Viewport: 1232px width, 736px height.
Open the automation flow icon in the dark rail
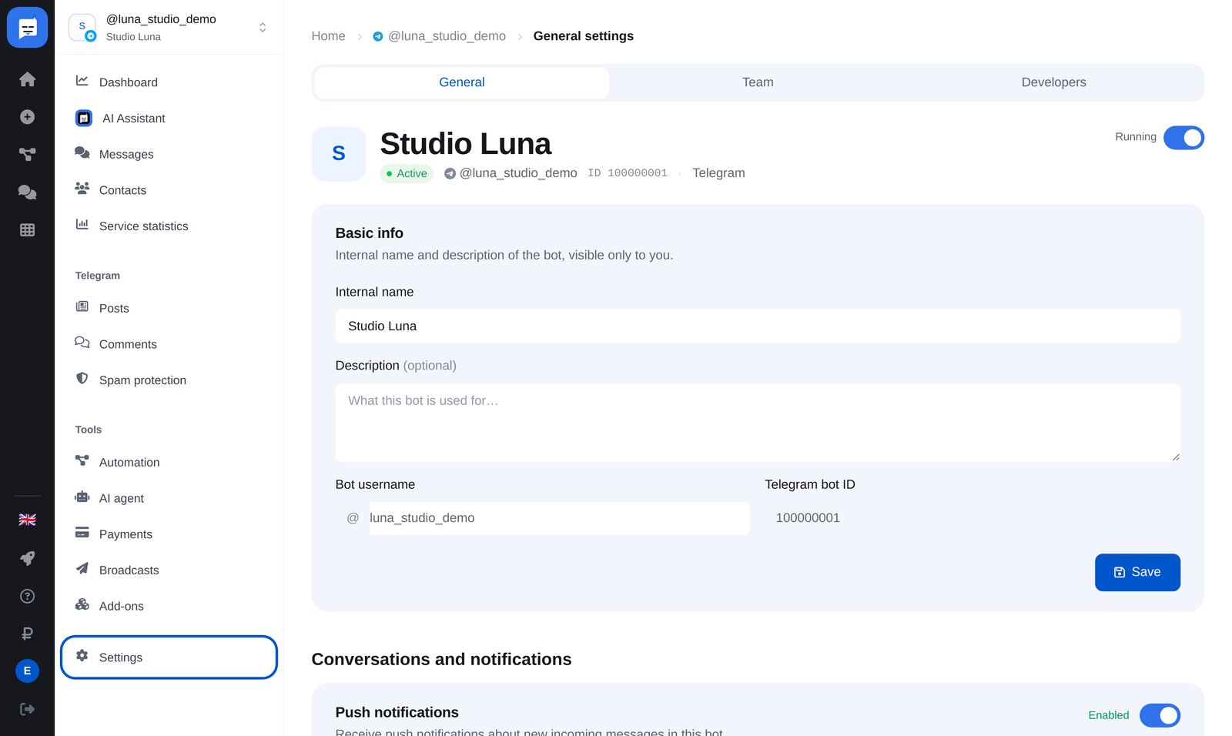(x=27, y=154)
